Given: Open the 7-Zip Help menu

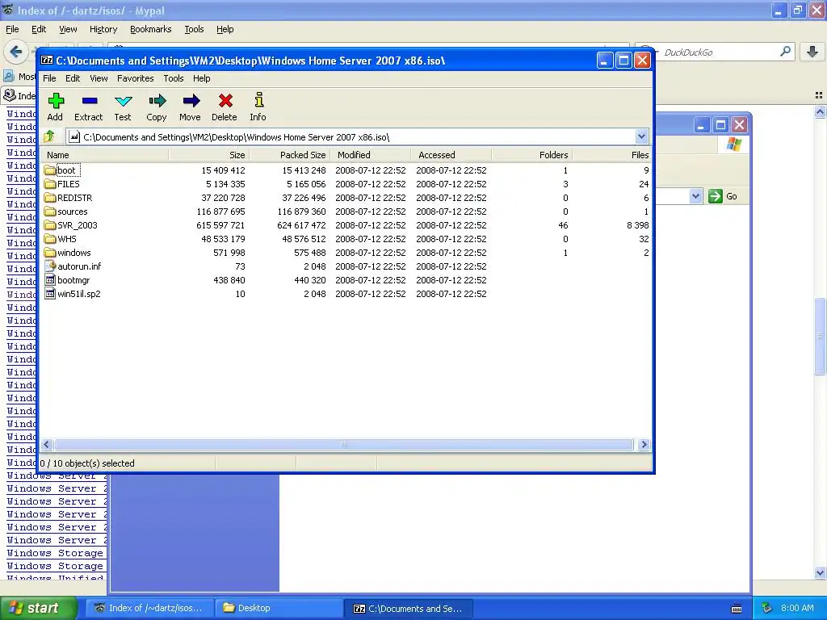Looking at the screenshot, I should 201,78.
